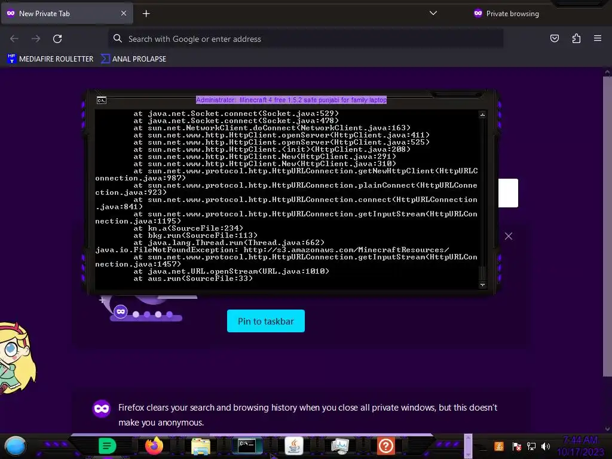Open the Firefox extensions menu
The width and height of the screenshot is (612, 459).
(x=576, y=38)
